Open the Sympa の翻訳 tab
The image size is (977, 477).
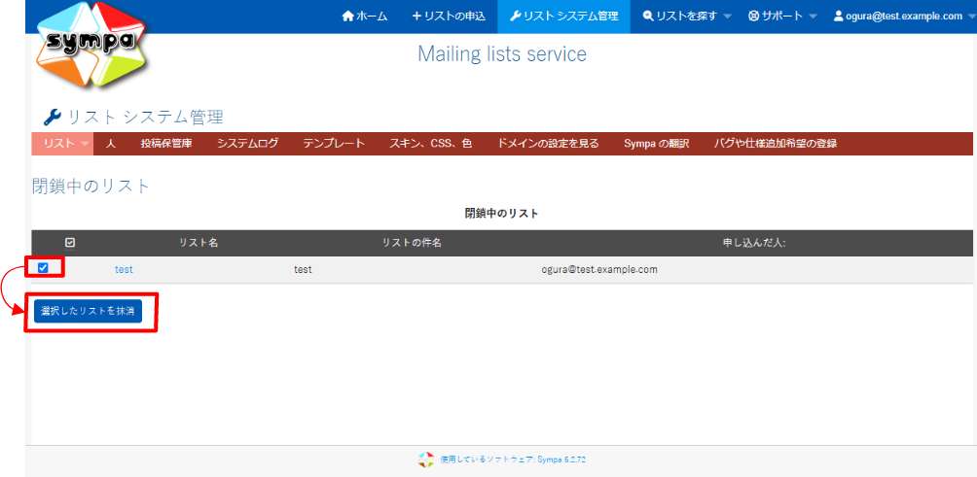[657, 144]
